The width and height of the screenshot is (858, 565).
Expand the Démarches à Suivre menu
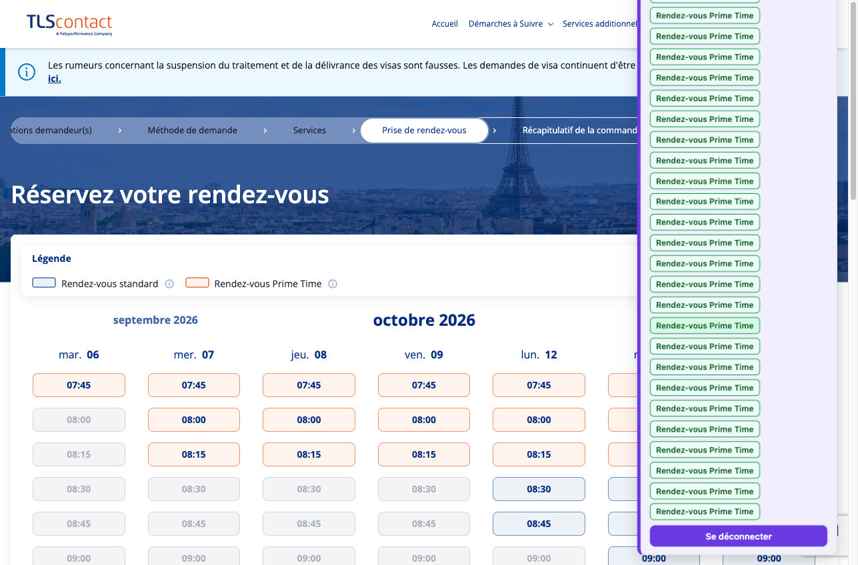tap(511, 24)
